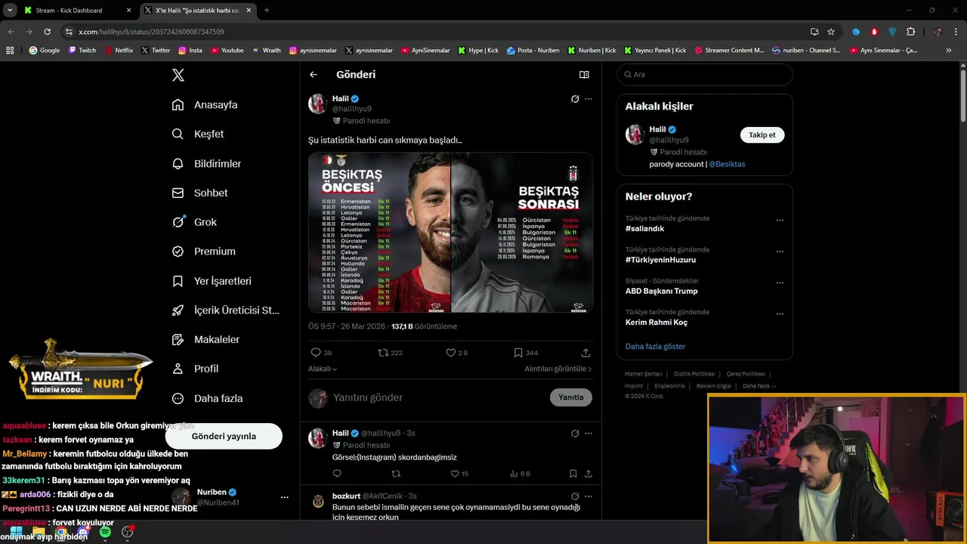
Task: Close the X'te Halil browser tab
Action: (249, 11)
